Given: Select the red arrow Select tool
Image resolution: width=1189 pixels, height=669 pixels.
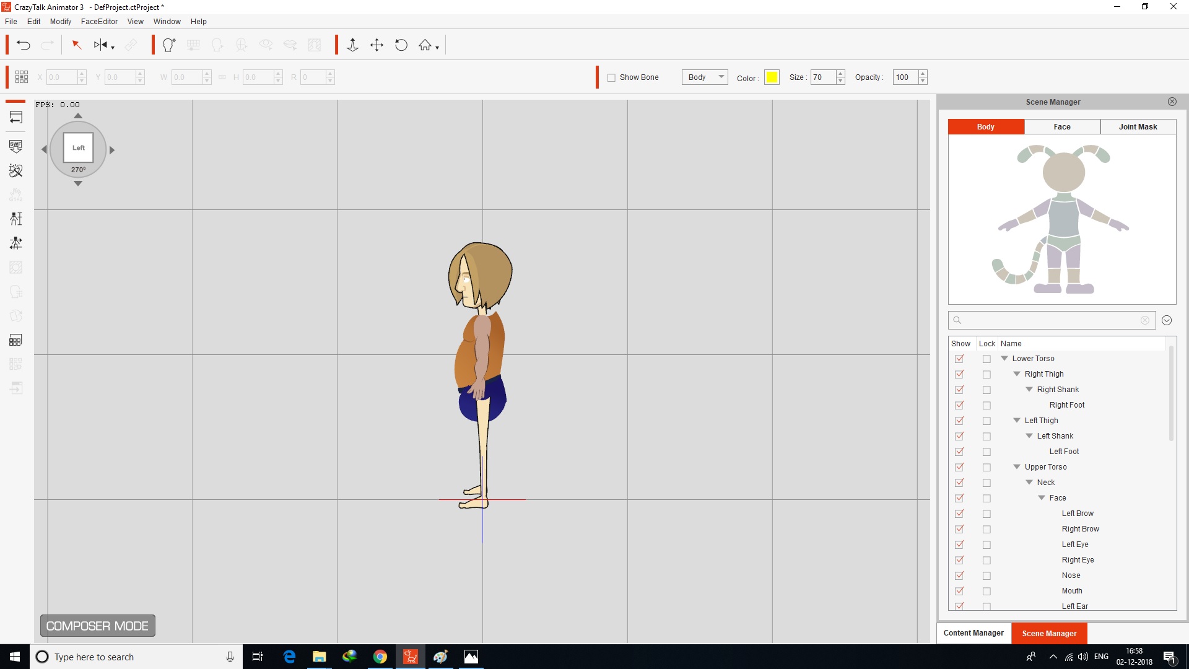Looking at the screenshot, I should coord(77,45).
